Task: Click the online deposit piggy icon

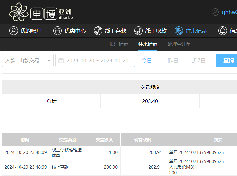Action: (x=98, y=31)
